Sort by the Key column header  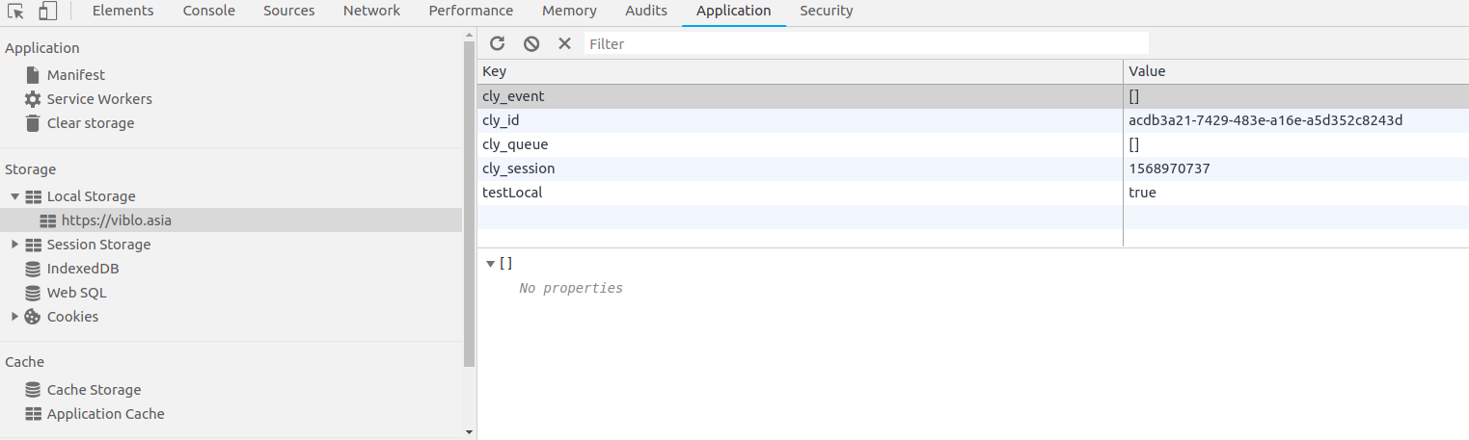click(x=799, y=71)
